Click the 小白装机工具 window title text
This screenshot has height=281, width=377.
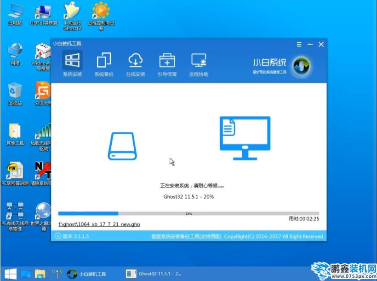coord(67,44)
